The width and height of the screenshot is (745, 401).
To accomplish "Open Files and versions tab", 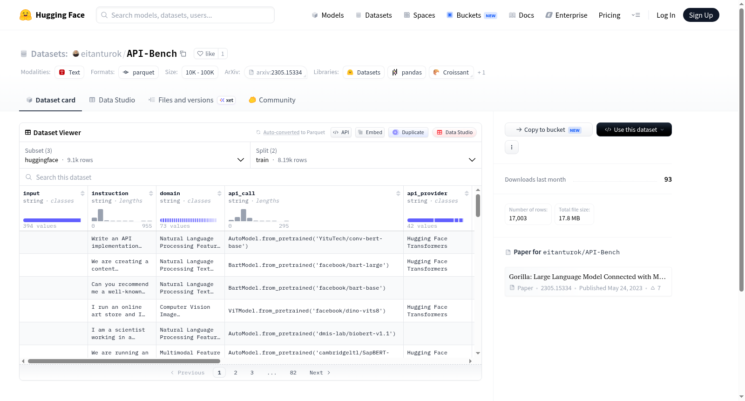I will [192, 100].
